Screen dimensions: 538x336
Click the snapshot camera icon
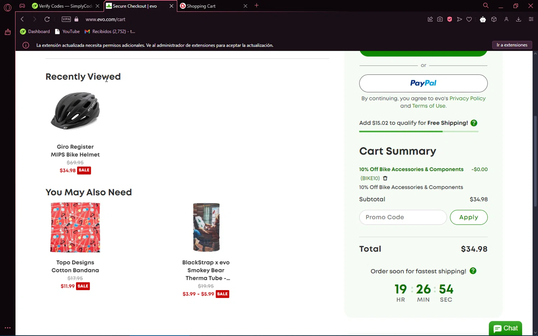(x=440, y=19)
